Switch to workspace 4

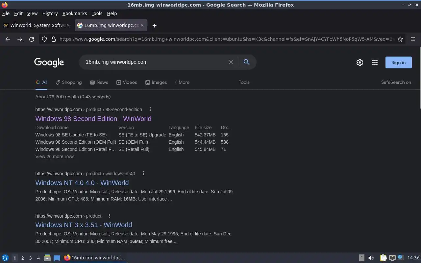click(x=38, y=258)
